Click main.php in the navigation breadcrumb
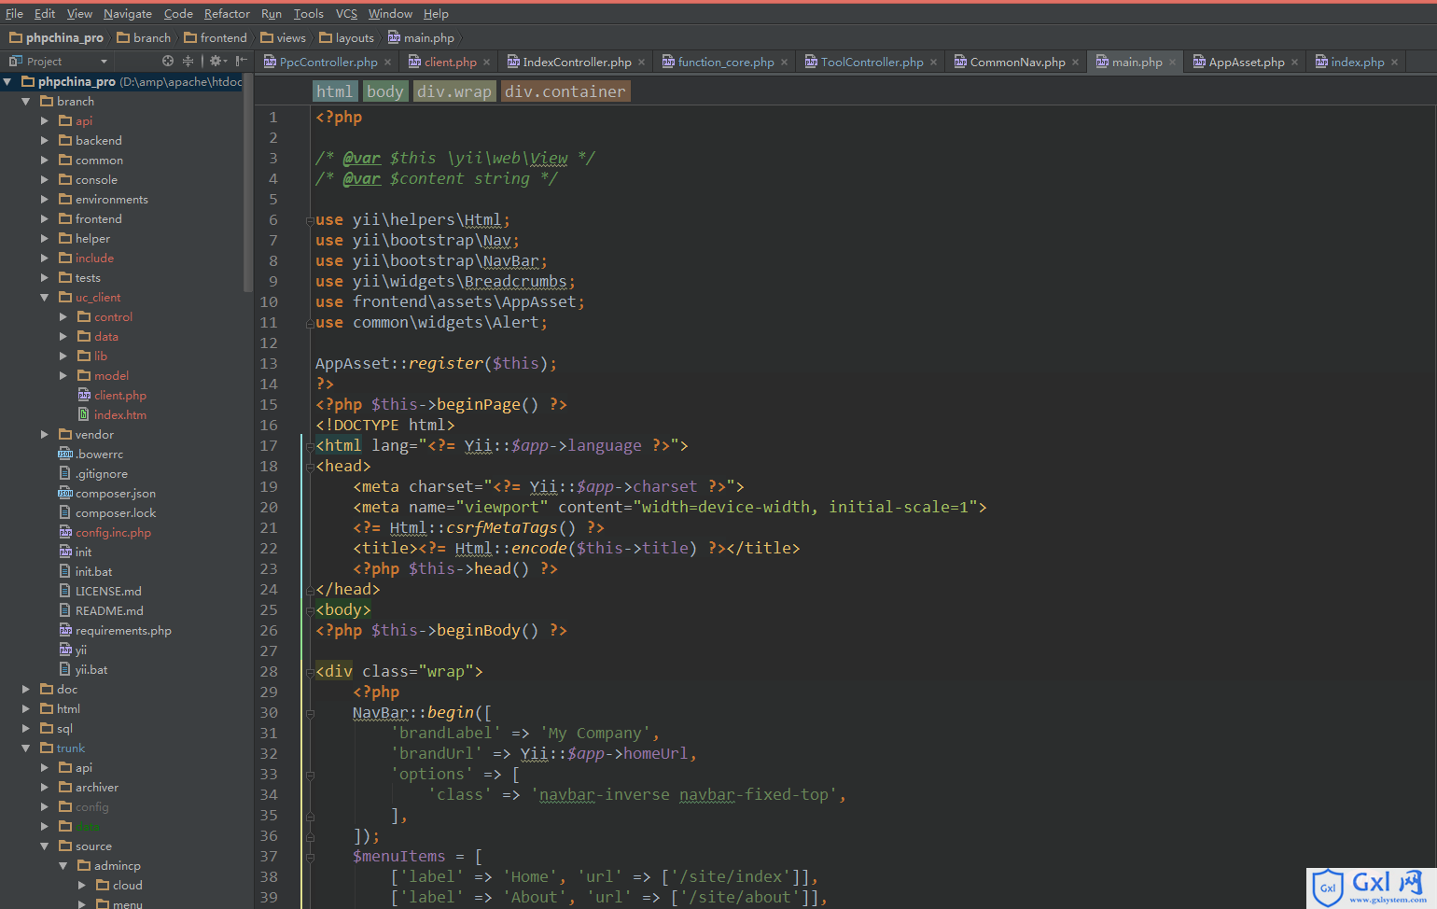This screenshot has height=909, width=1437. coord(421,37)
